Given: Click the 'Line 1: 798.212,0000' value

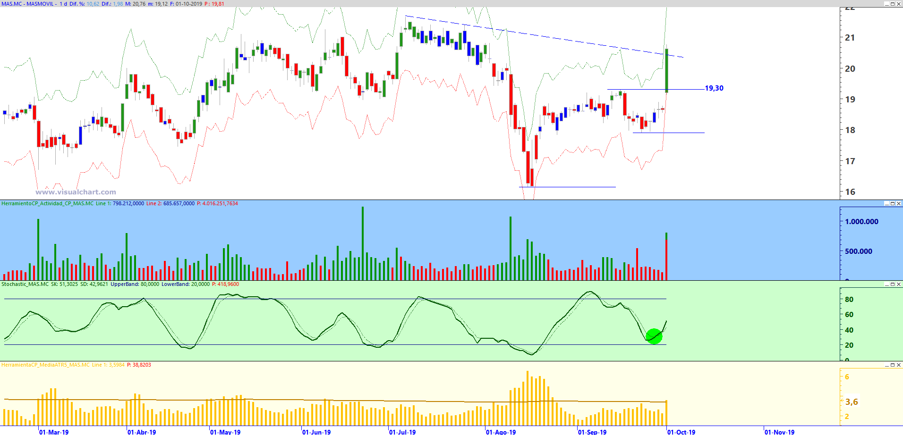Looking at the screenshot, I should point(120,203).
